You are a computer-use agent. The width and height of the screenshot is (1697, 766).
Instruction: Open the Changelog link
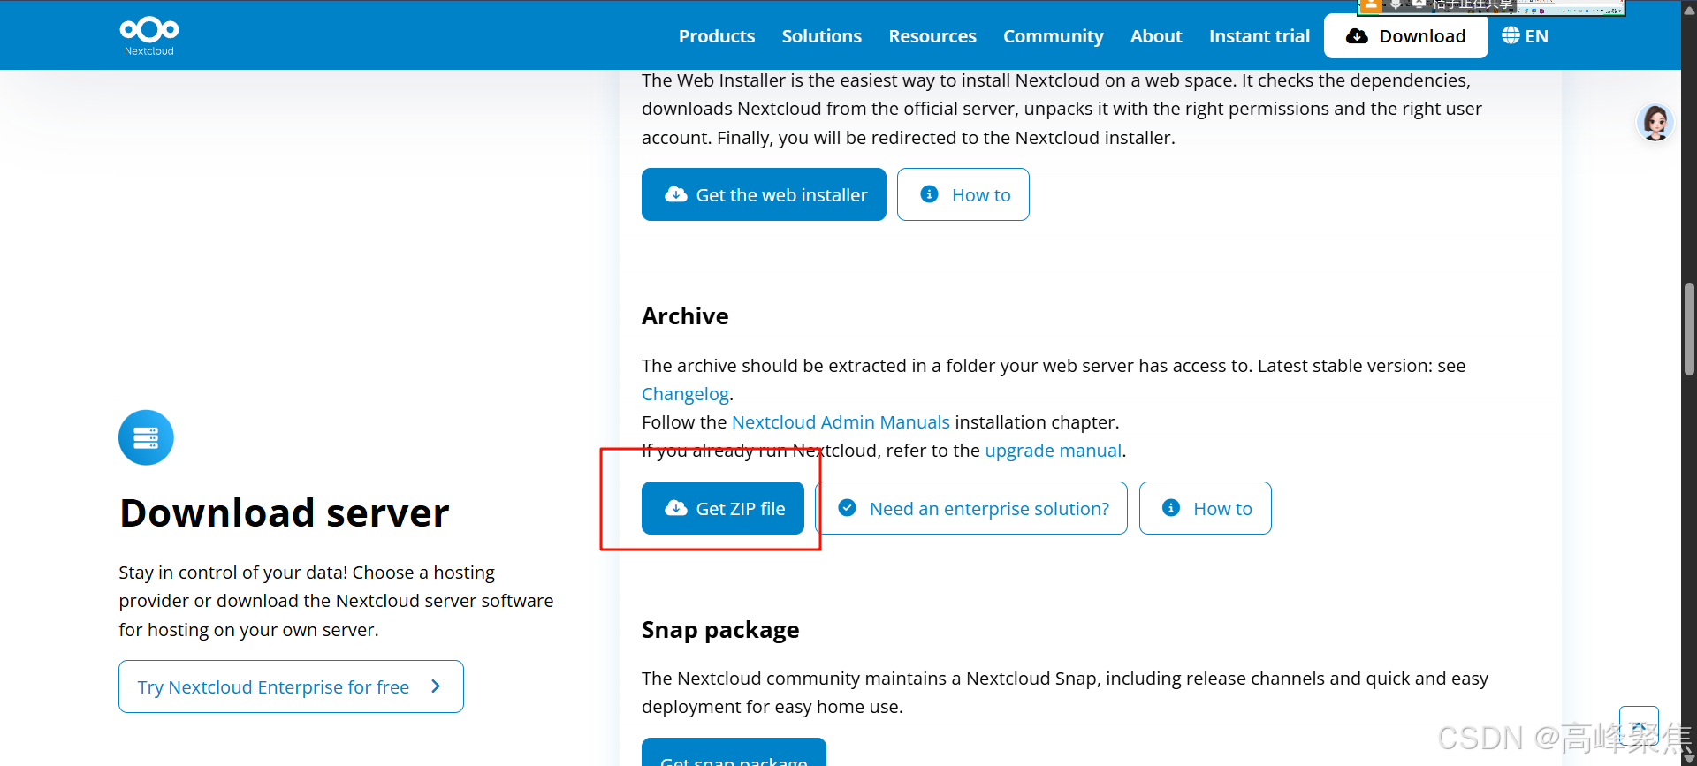click(685, 394)
